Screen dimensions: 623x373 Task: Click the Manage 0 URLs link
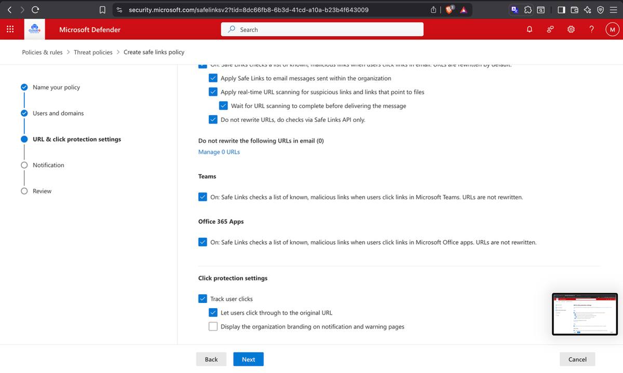(219, 152)
